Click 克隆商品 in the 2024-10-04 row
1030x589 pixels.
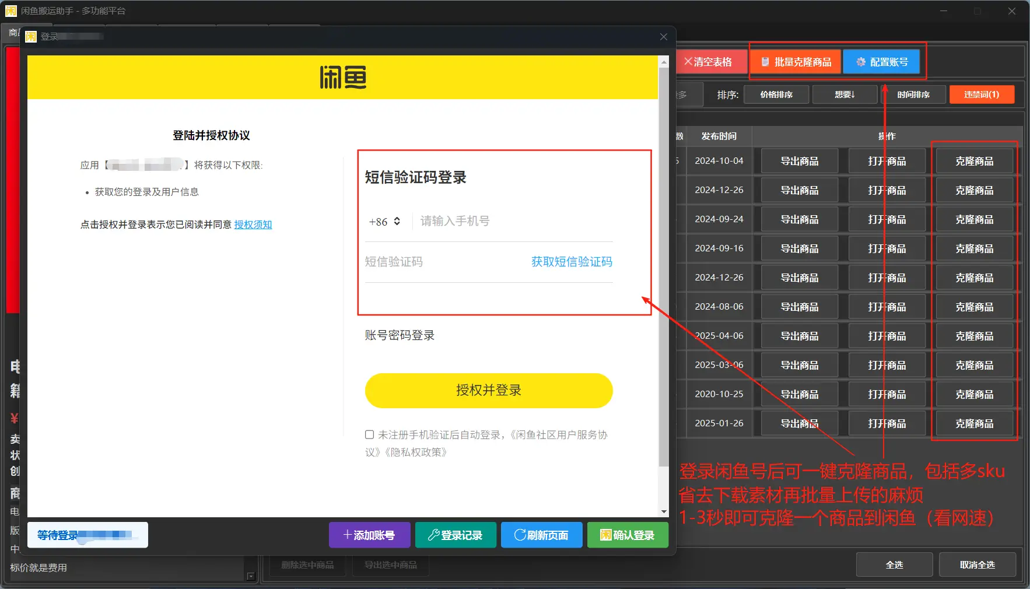tap(975, 161)
